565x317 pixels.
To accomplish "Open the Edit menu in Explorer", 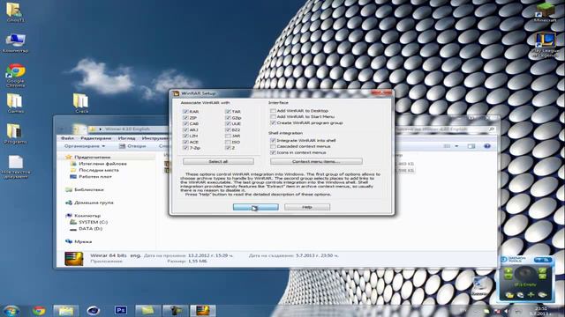I will [96, 138].
